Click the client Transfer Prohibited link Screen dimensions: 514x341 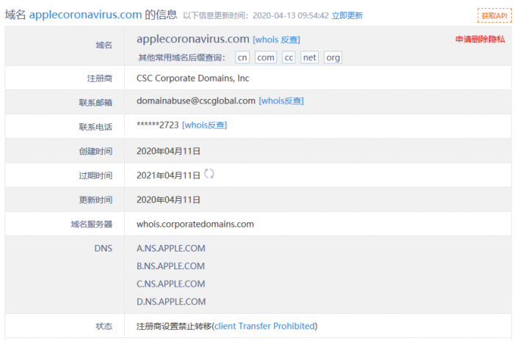click(x=264, y=326)
